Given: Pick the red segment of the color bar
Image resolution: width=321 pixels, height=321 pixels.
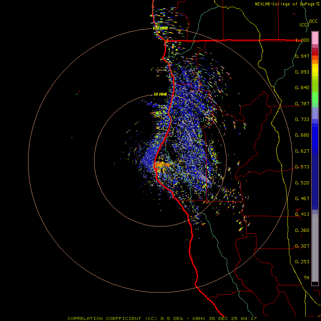Looking at the screenshot, I should (315, 53).
